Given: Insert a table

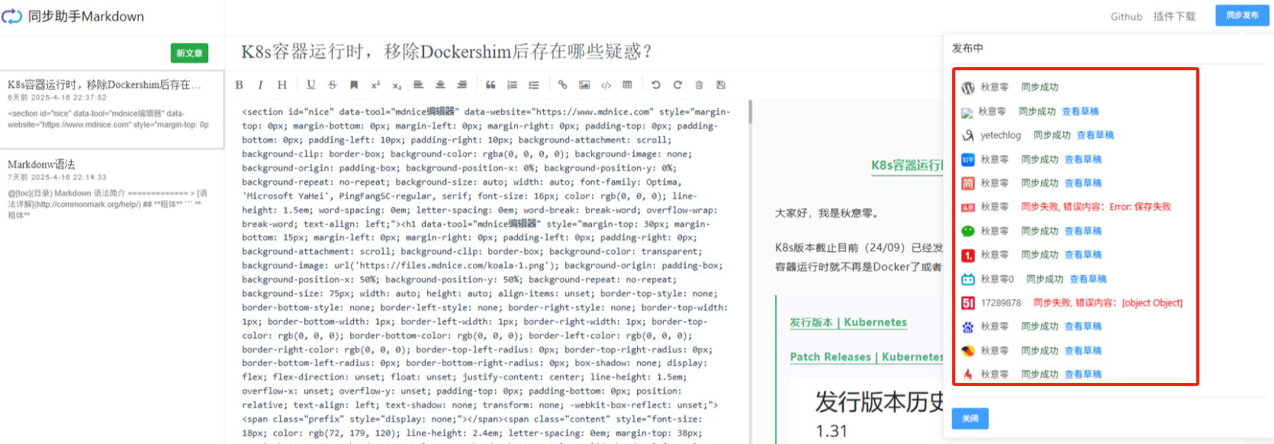Looking at the screenshot, I should (x=627, y=85).
